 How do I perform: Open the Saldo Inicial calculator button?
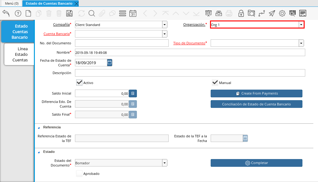pyautogui.click(x=133, y=94)
